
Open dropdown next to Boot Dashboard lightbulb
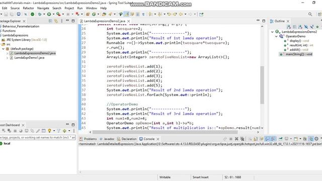pos(54,131)
